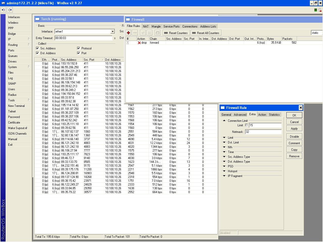The width and height of the screenshot is (323, 242).
Task: Click the Connection Limit value field
Action: (x=265, y=125)
